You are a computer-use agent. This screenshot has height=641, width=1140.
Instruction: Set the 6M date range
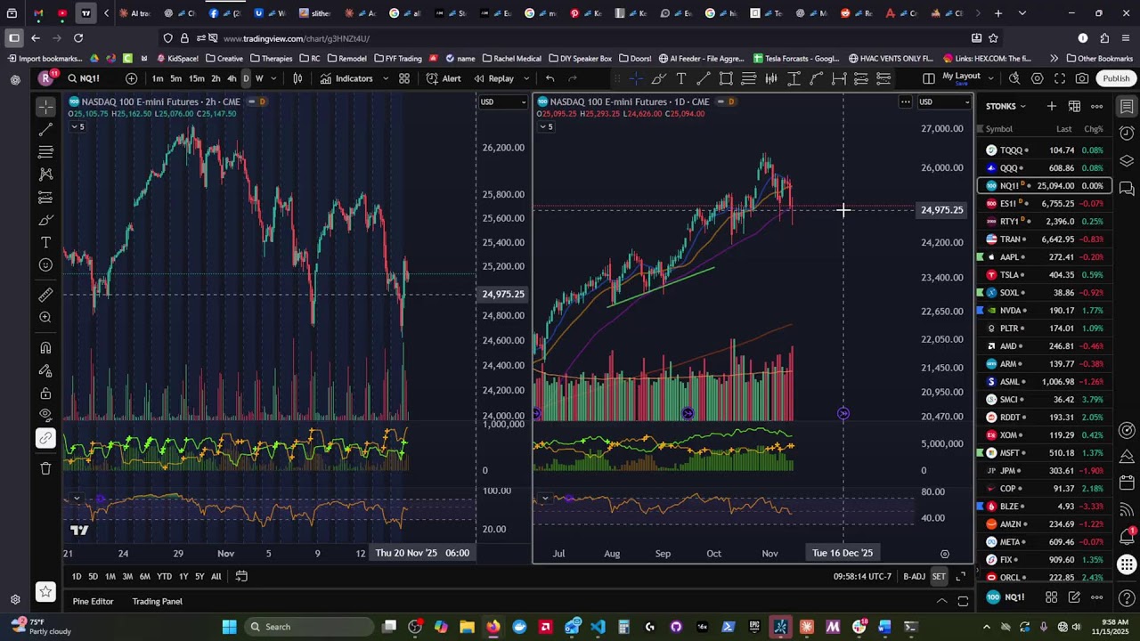144,577
